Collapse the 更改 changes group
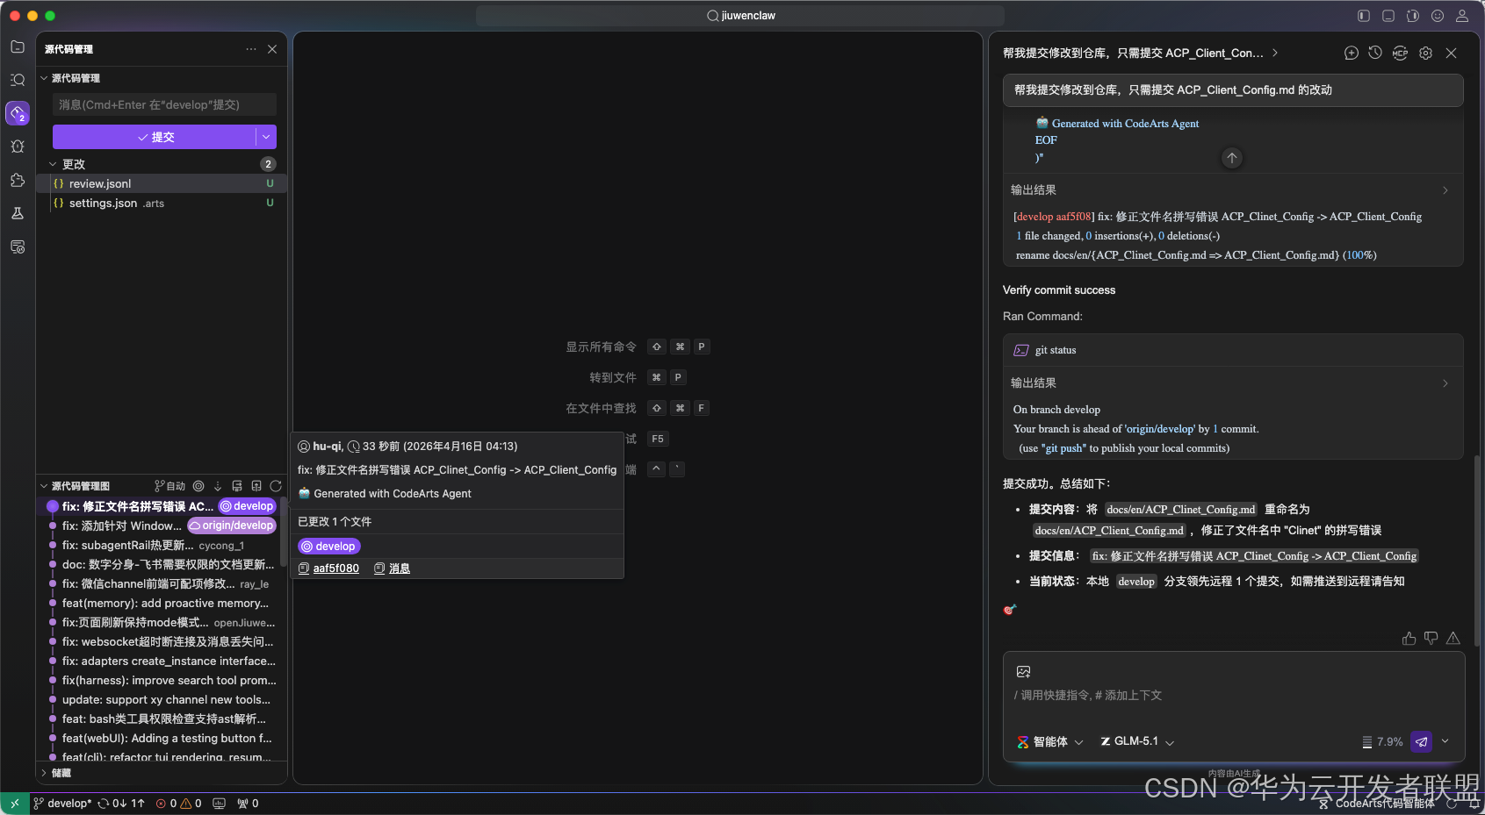 [53, 164]
